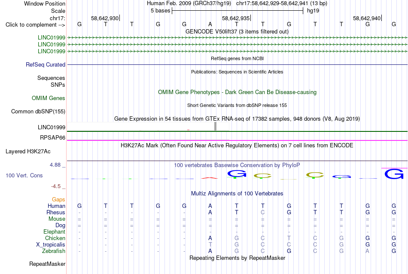Click the hg19 label beside the scale bar
Image resolution: width=408 pixels, height=274 pixels.
pyautogui.click(x=313, y=11)
